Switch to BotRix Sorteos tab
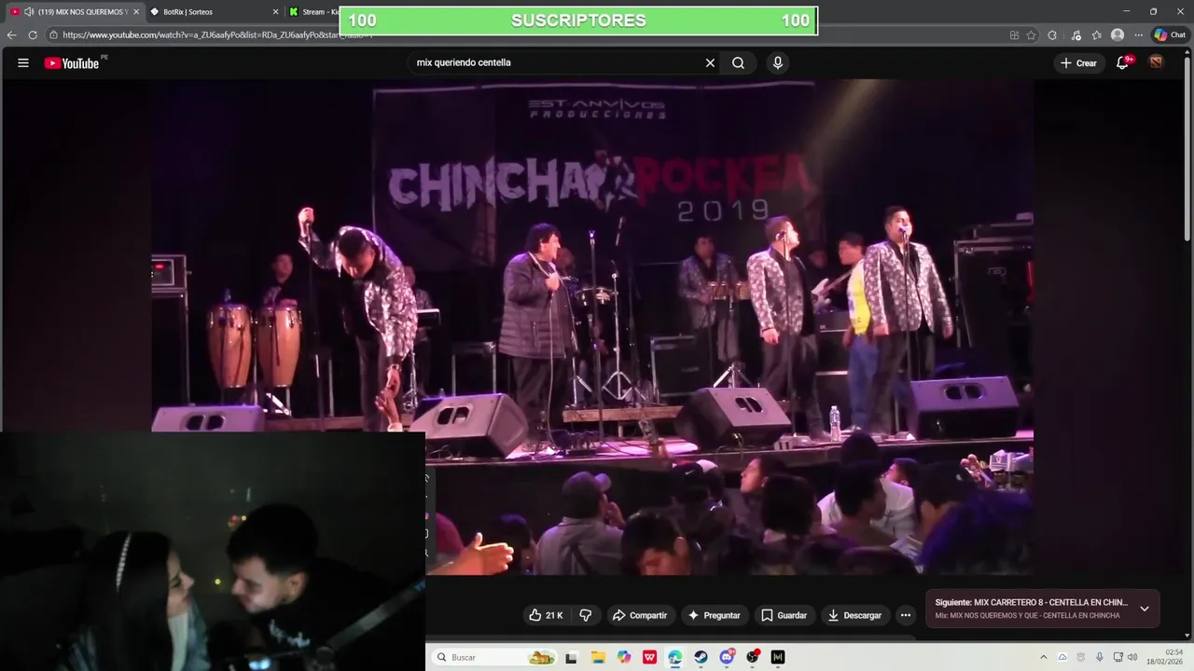 click(213, 12)
